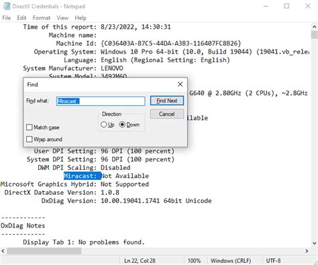
Task: Click Ln 22, Col 28 in status bar
Action: 140,261
